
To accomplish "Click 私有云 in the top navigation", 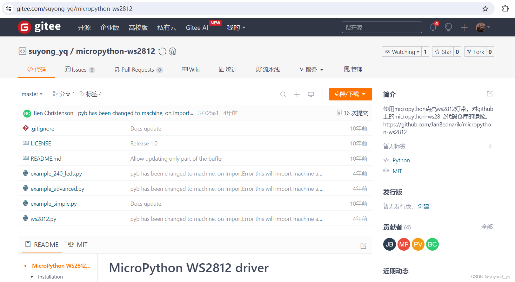I will click(x=167, y=28).
